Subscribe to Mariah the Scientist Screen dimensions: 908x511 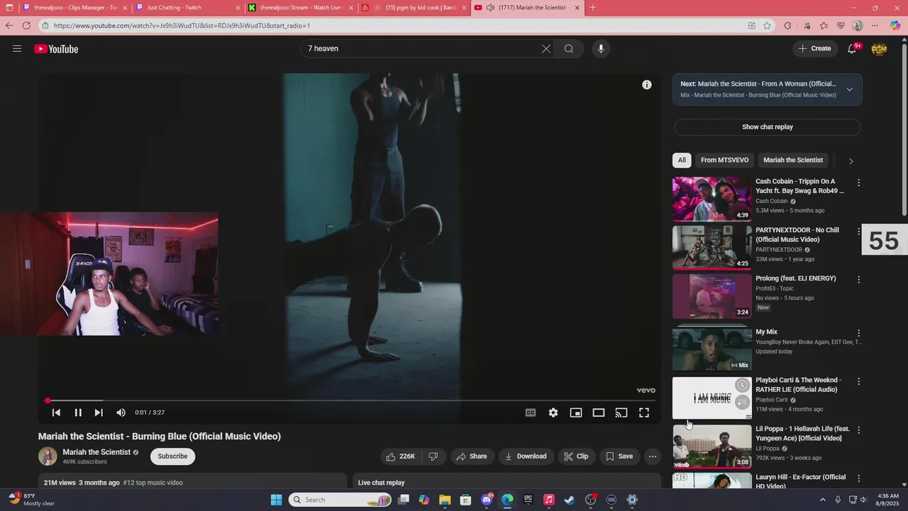(x=172, y=456)
